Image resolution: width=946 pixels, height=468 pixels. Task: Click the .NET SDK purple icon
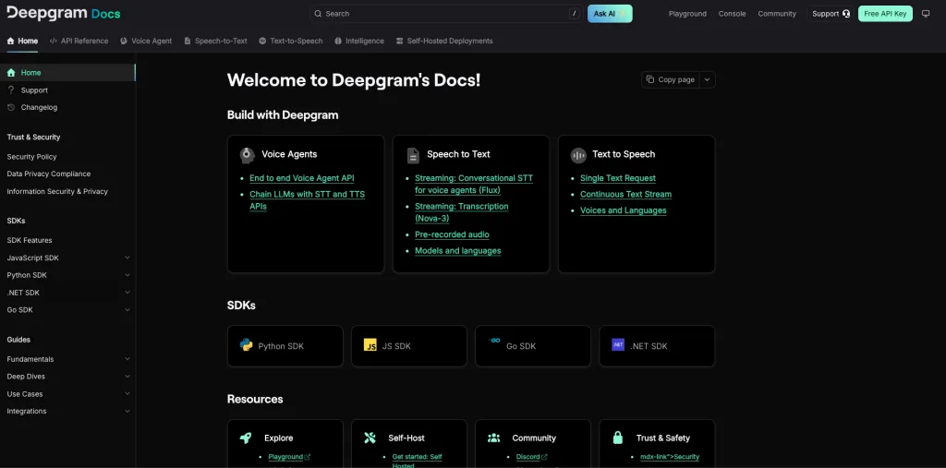click(x=618, y=345)
